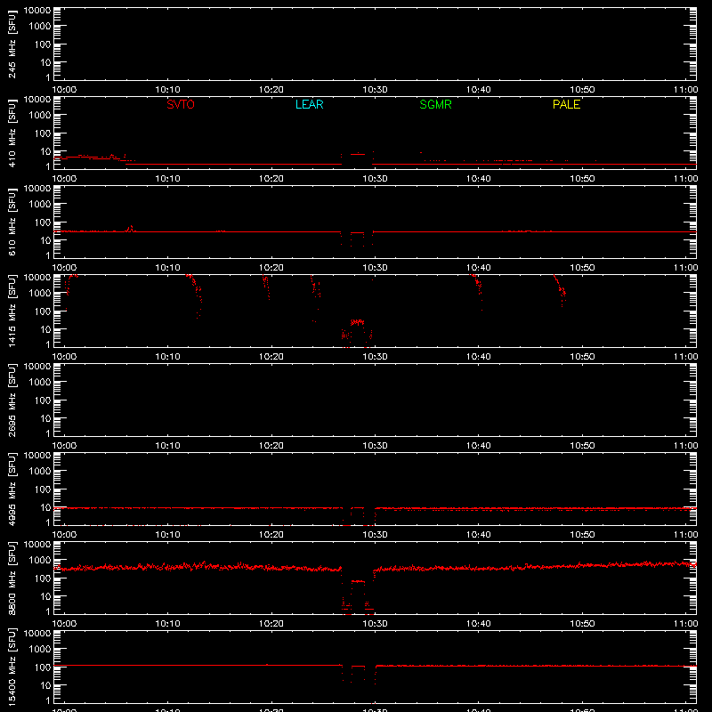Image resolution: width=712 pixels, height=712 pixels.
Task: Click 10:10 time label below 1415 MHz panel
Action: click(167, 357)
